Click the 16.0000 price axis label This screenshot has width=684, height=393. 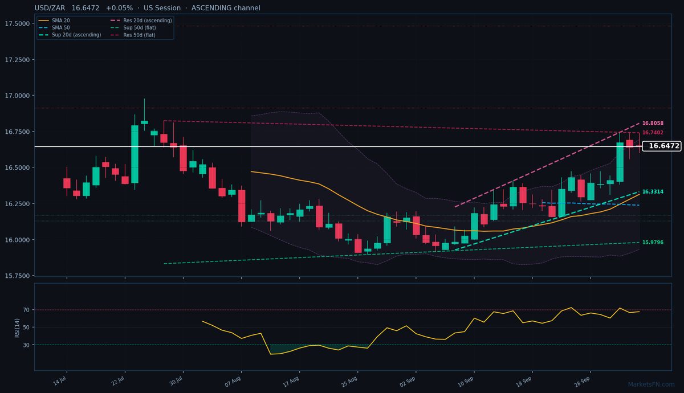[17, 240]
